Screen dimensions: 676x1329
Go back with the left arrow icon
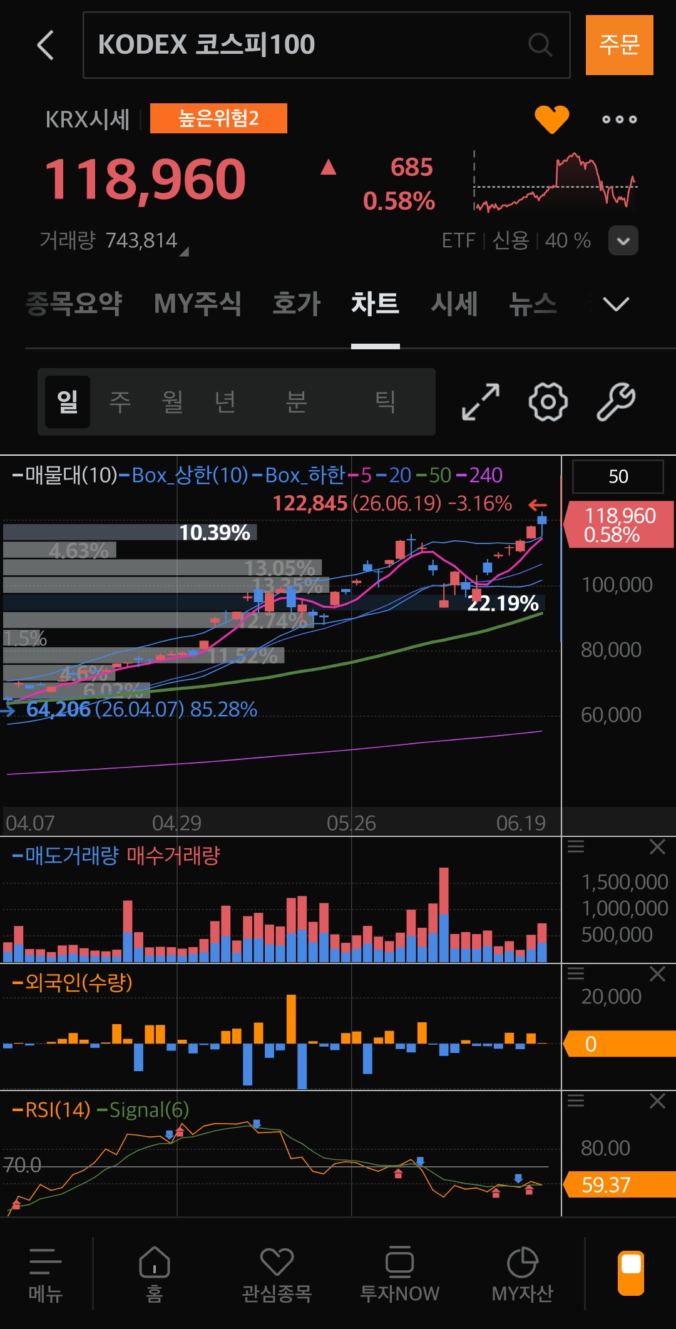(x=46, y=45)
